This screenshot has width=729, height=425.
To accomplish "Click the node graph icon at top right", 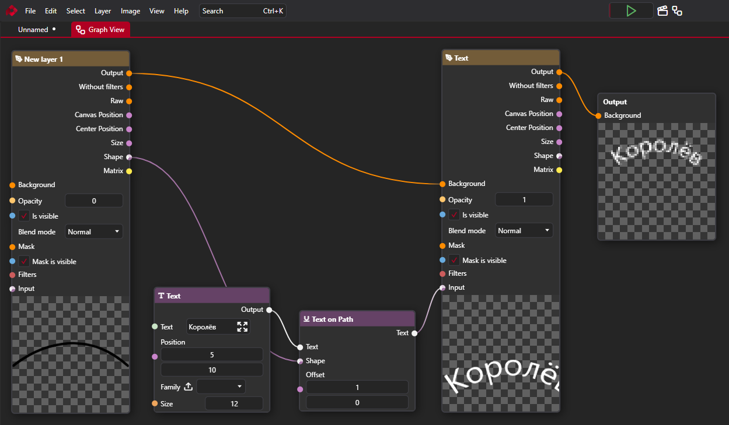I will coord(677,10).
